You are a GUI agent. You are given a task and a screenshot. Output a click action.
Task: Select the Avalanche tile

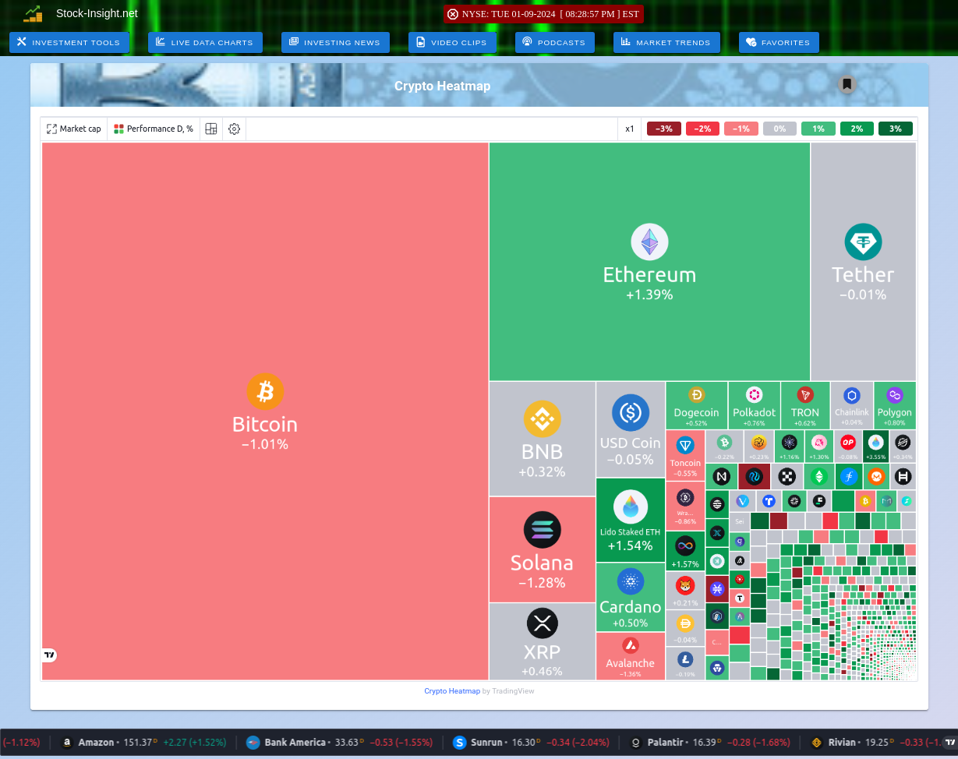[x=631, y=656]
